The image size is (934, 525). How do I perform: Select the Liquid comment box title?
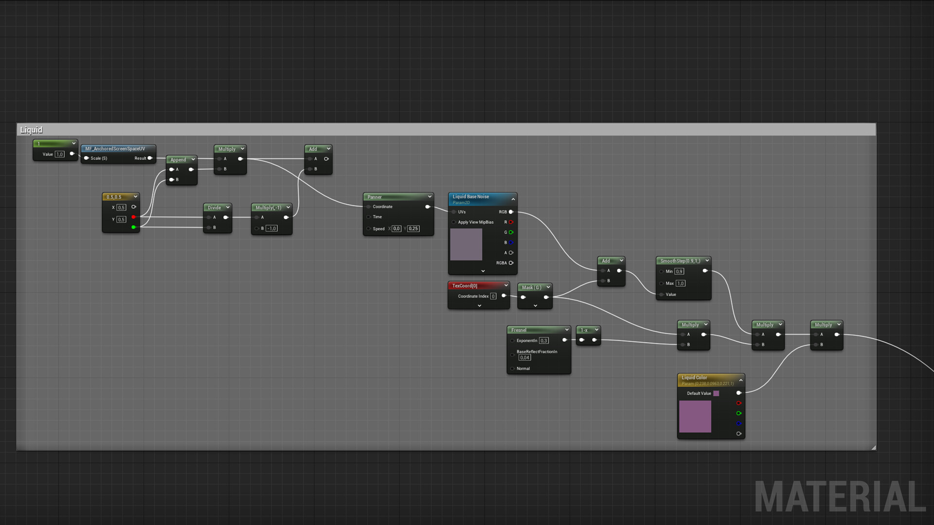click(31, 130)
